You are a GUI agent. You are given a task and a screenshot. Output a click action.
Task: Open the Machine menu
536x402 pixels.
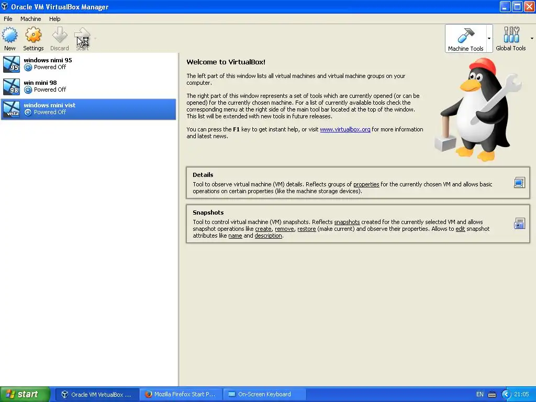click(30, 19)
